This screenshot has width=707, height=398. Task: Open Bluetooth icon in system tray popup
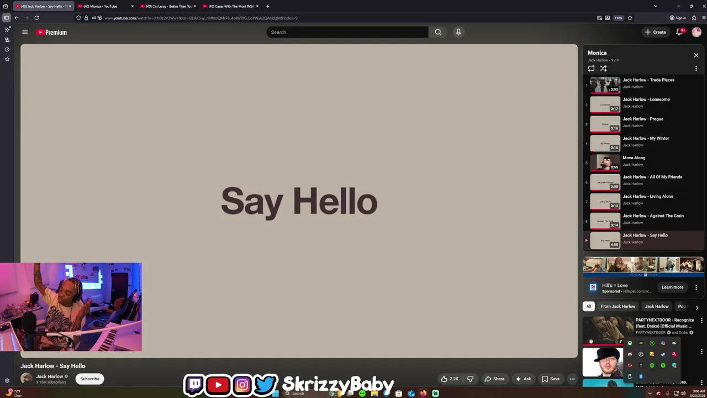[x=641, y=376]
